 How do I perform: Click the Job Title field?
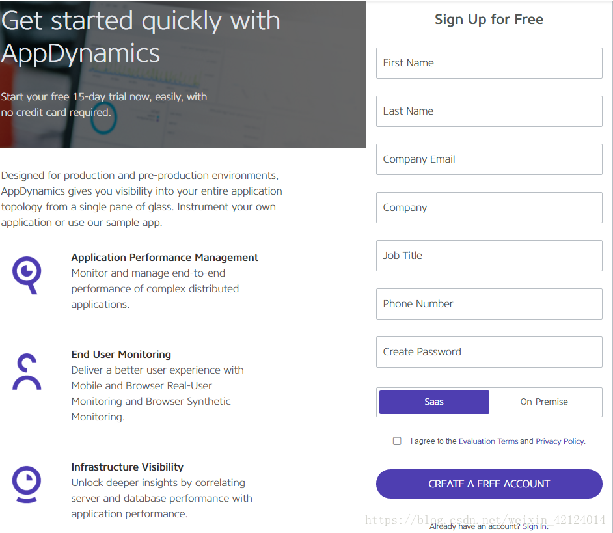tap(489, 255)
